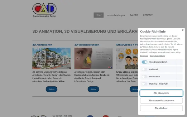Click the Erklärvideos heading link
187x117 pixels.
click(127, 45)
